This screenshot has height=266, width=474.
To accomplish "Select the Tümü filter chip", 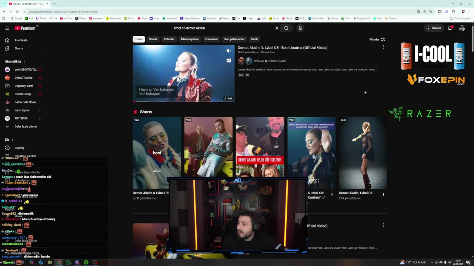I will point(139,39).
